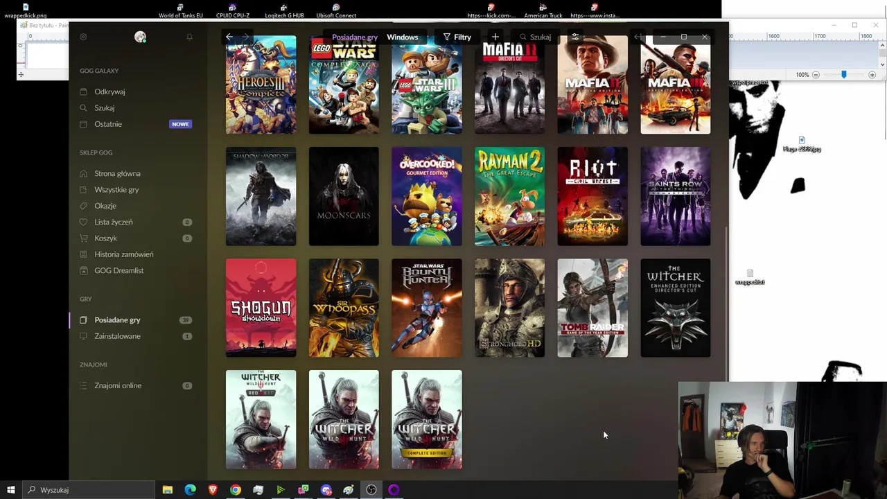Open the notifications bell in GOG Galaxy
887x499 pixels.
tap(189, 37)
